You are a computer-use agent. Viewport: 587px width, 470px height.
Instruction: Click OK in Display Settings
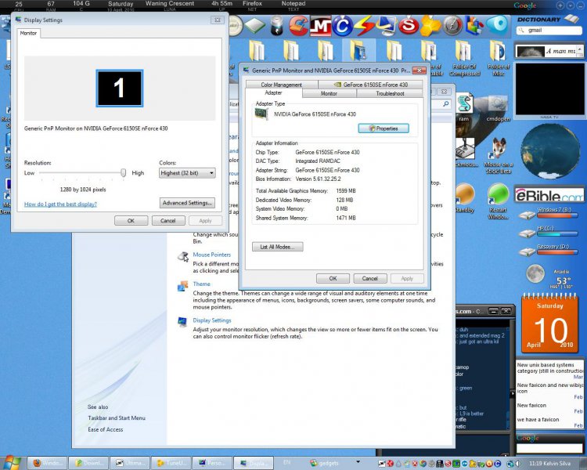131,221
